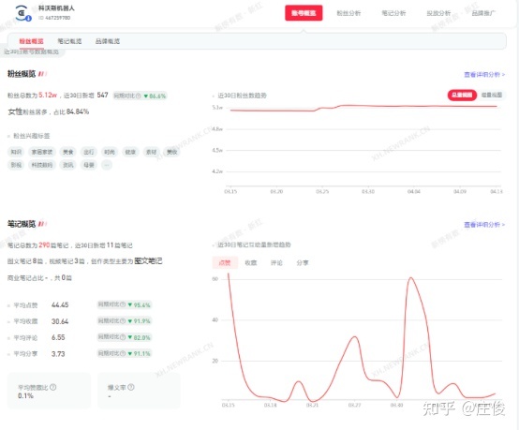Click the 95.4% likes comparison badge
519x430 pixels.
pos(125,304)
